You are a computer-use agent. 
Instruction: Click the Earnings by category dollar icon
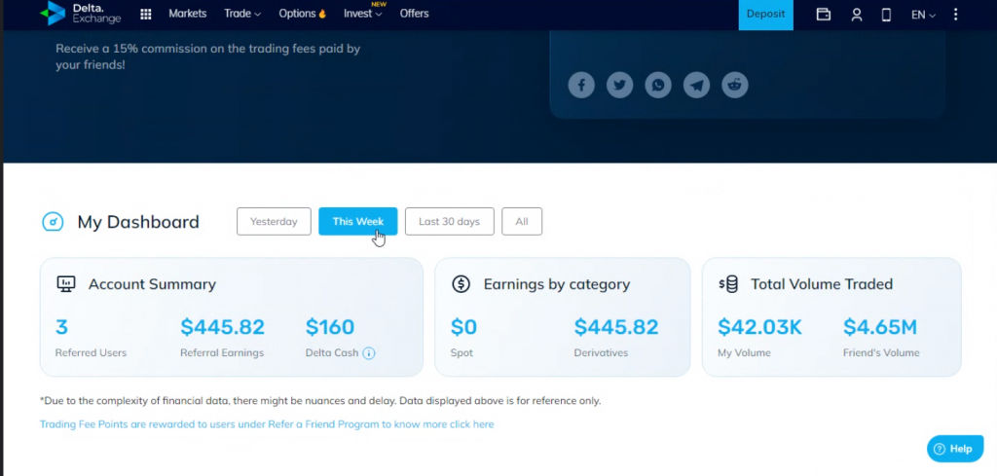461,284
